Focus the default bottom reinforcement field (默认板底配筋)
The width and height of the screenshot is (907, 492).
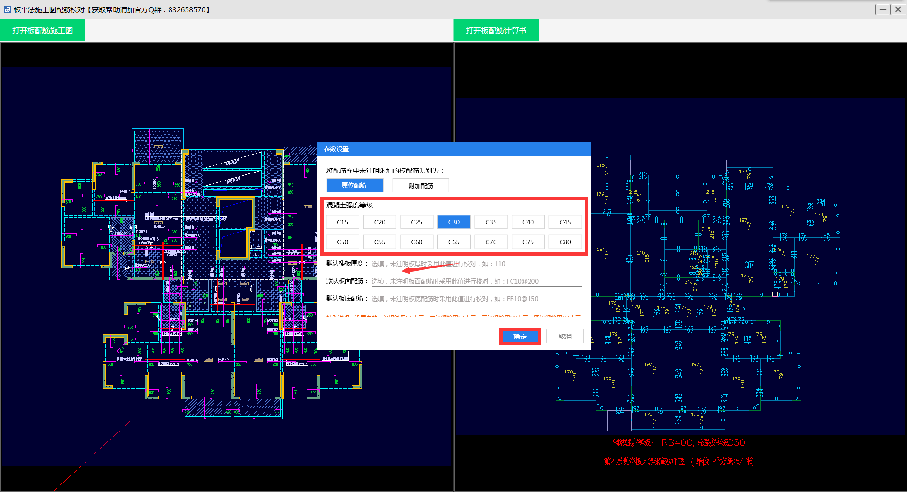pos(476,299)
